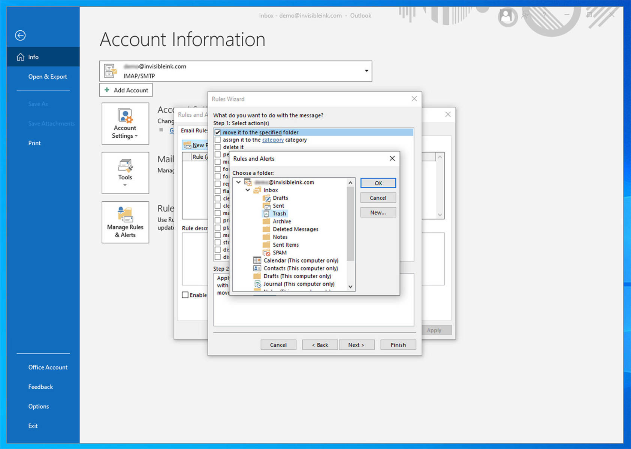Click the back arrow in the blue sidebar
Viewport: 631px width, 449px height.
tap(20, 35)
